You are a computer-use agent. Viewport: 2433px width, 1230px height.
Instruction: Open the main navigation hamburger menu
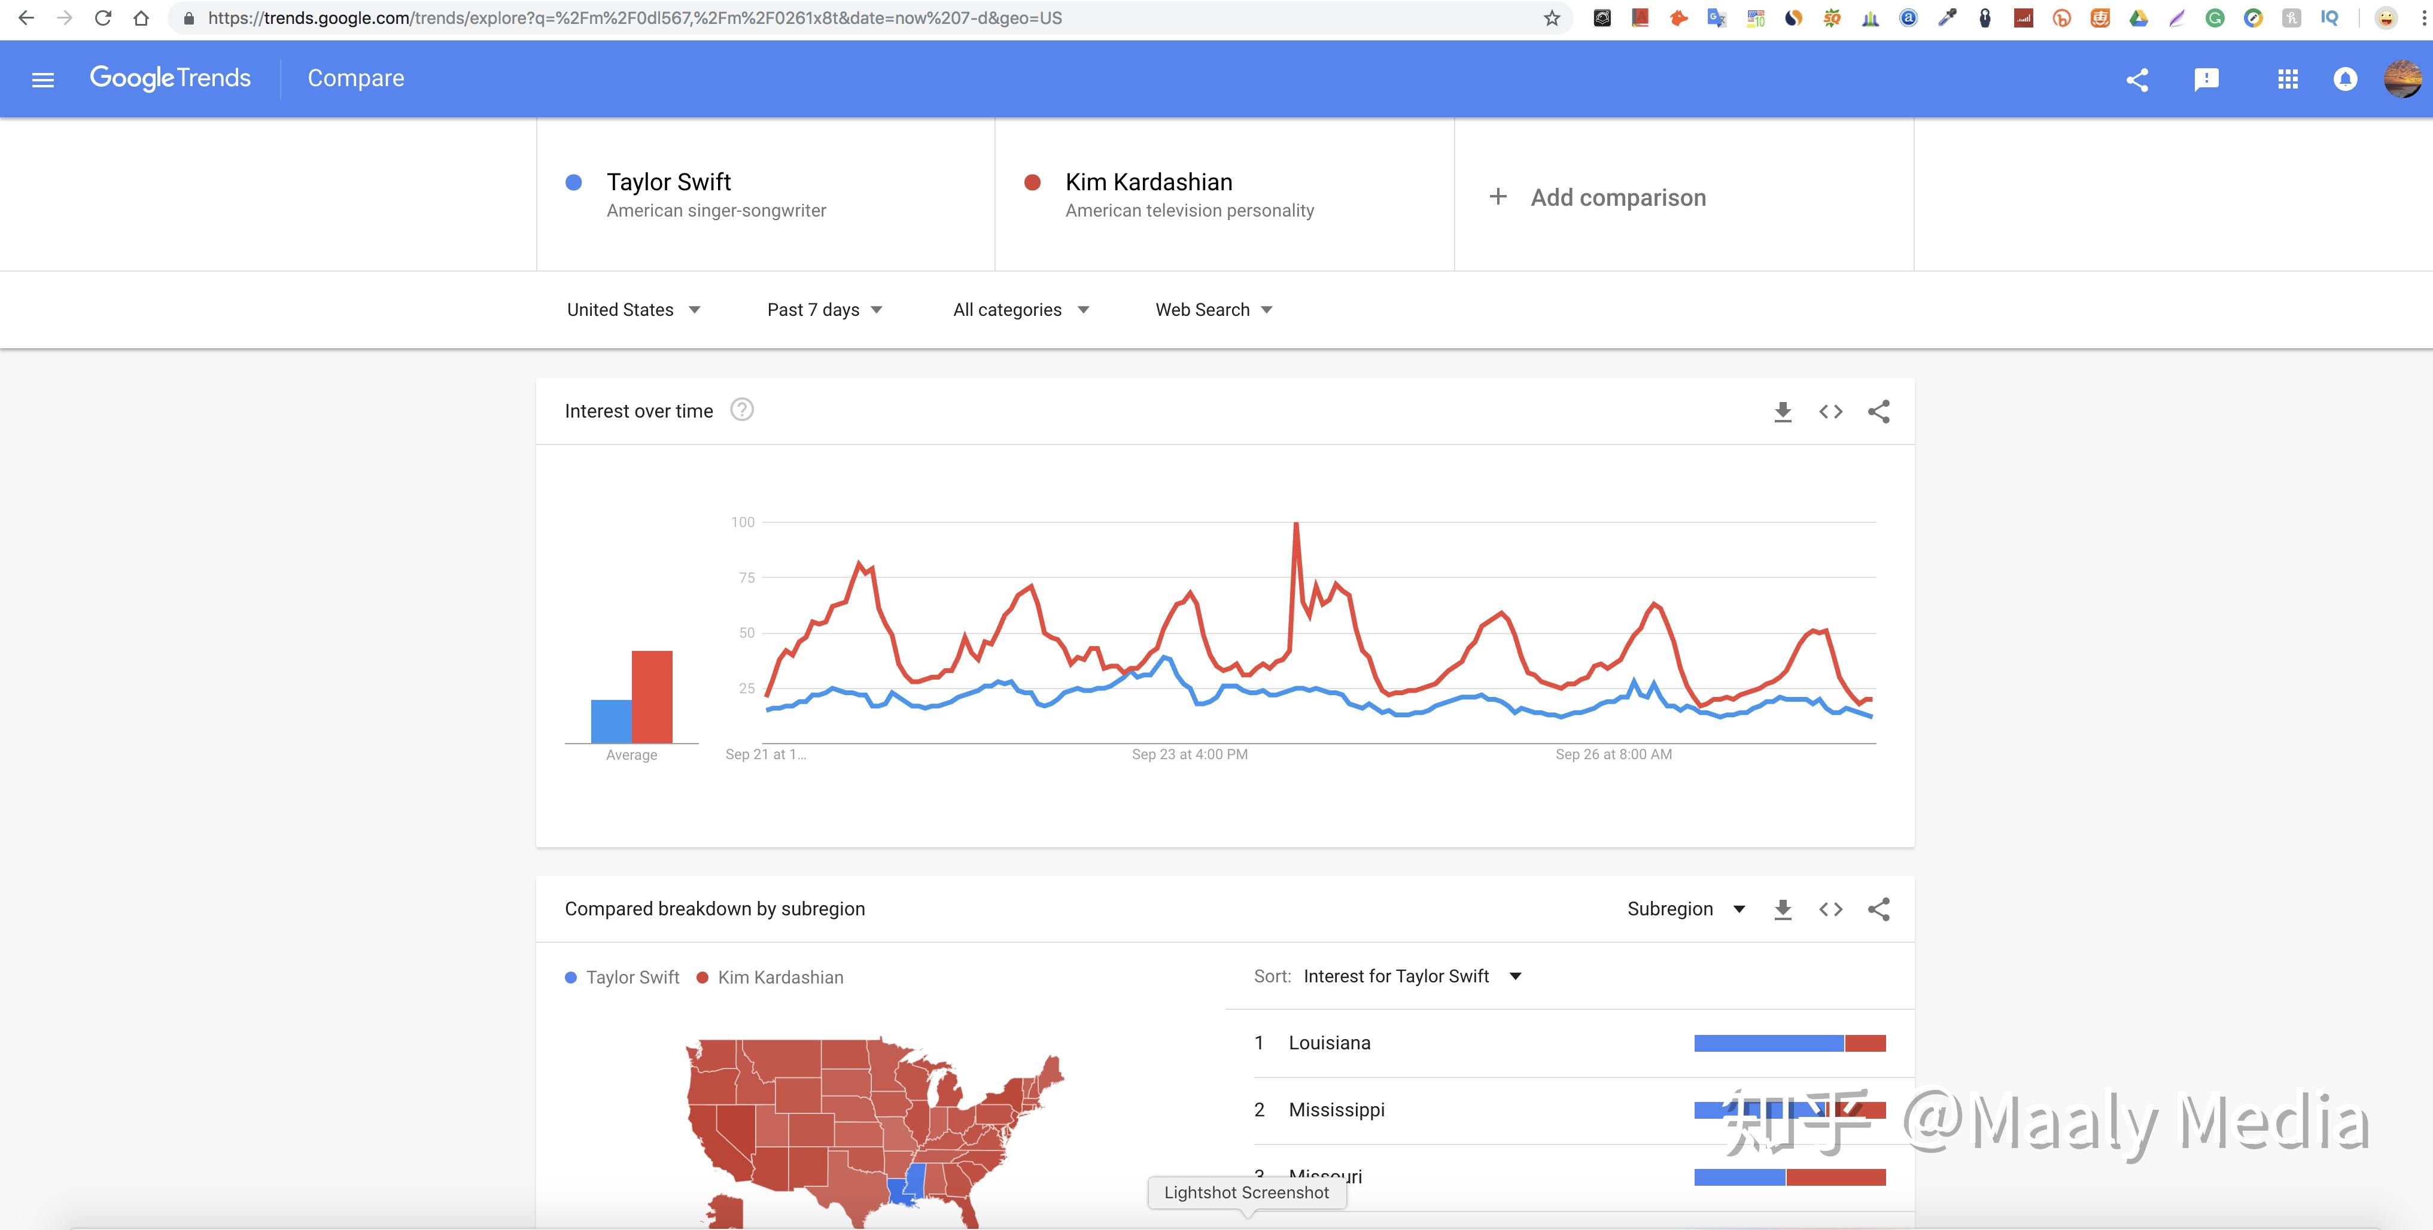pyautogui.click(x=44, y=80)
